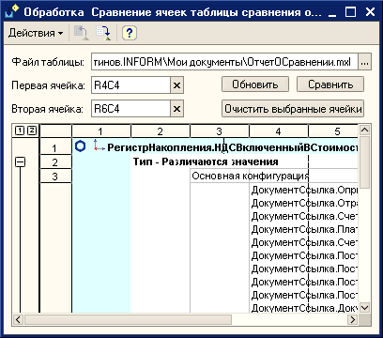Maximize the Обработка window

(351, 12)
